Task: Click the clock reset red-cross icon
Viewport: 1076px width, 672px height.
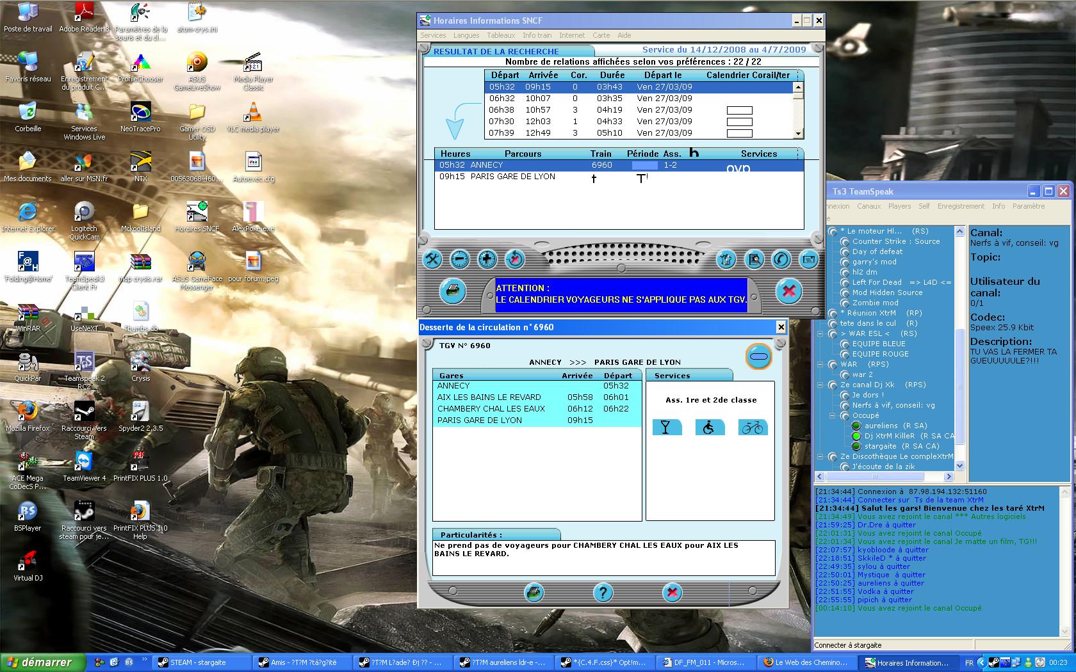Action: (x=515, y=259)
